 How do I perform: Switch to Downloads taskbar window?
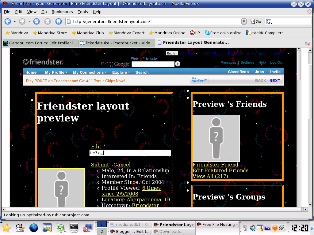[x=174, y=231]
